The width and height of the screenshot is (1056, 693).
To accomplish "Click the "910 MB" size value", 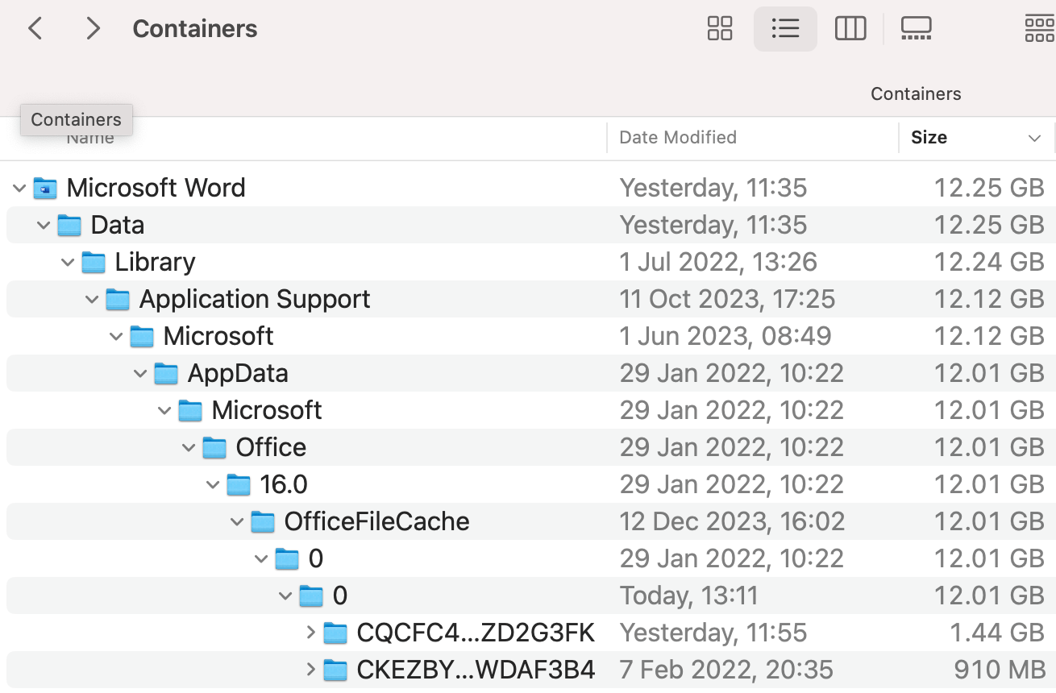I will click(x=999, y=670).
